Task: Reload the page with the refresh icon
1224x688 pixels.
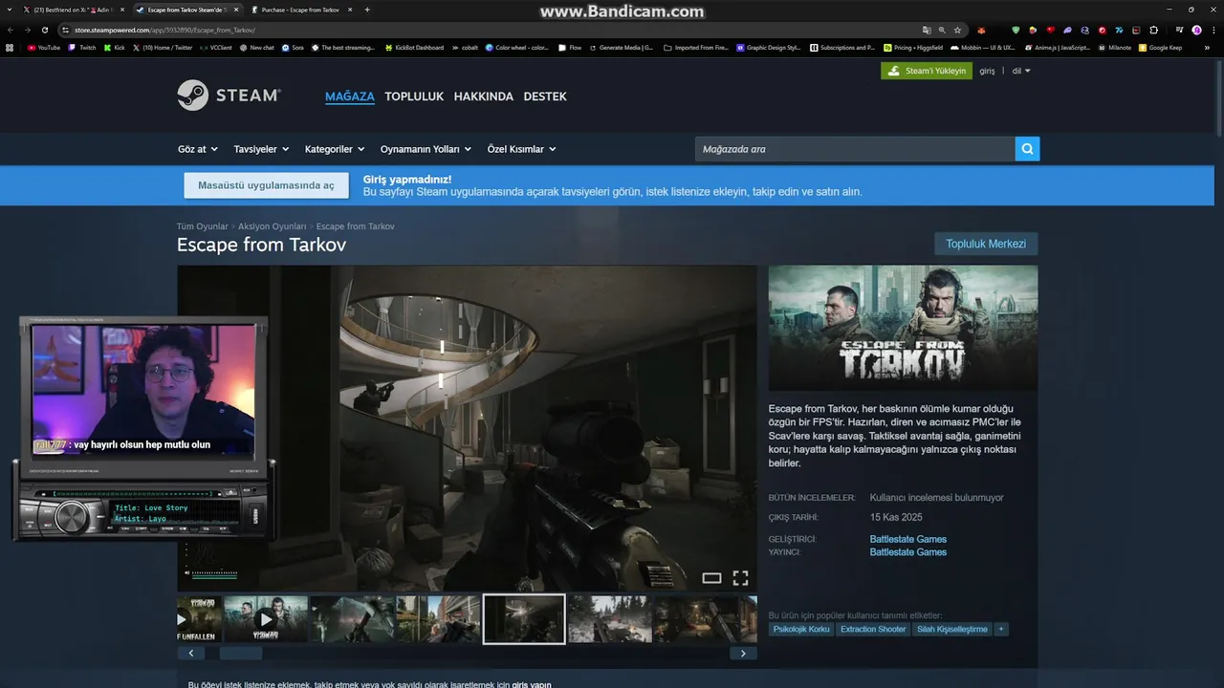Action: [45, 30]
